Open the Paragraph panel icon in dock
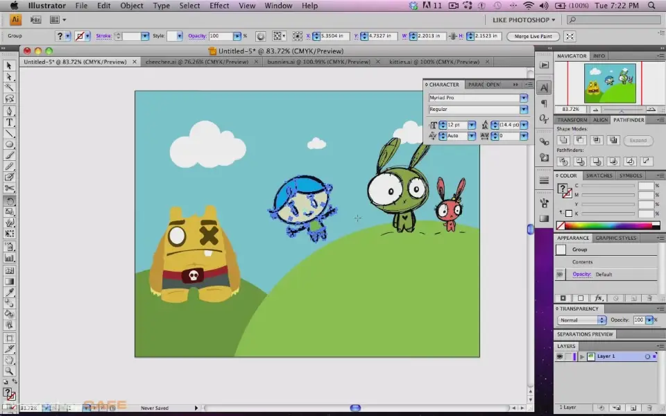This screenshot has width=666, height=416. coord(544,103)
